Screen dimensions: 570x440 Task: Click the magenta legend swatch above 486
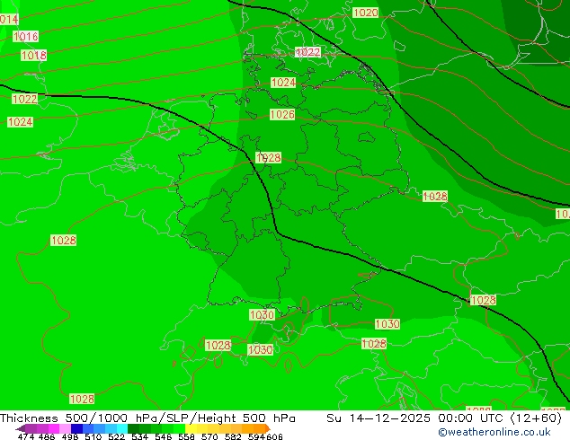(x=53, y=428)
